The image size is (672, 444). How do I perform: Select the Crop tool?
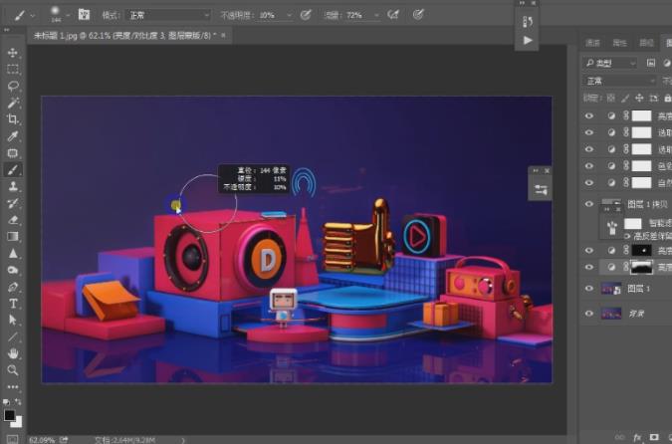click(13, 119)
